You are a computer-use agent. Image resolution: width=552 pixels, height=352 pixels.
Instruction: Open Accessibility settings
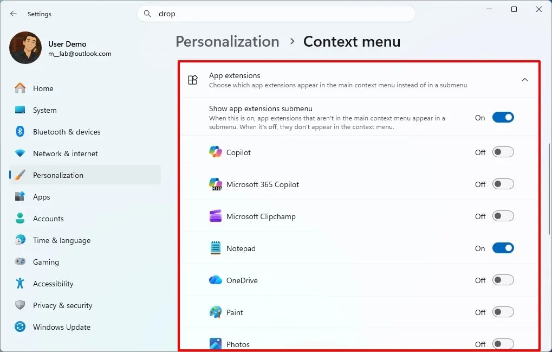[86, 284]
